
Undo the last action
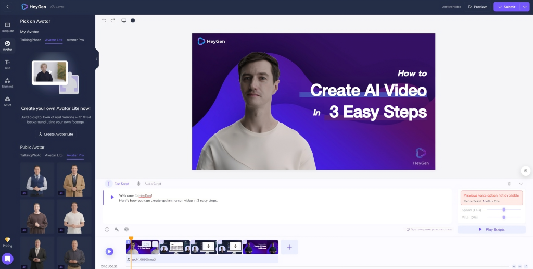104,20
